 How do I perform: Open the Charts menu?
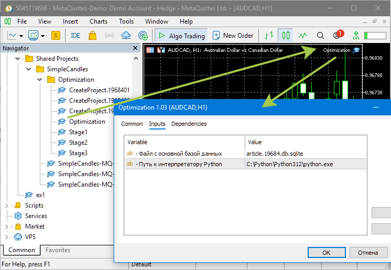tap(99, 21)
